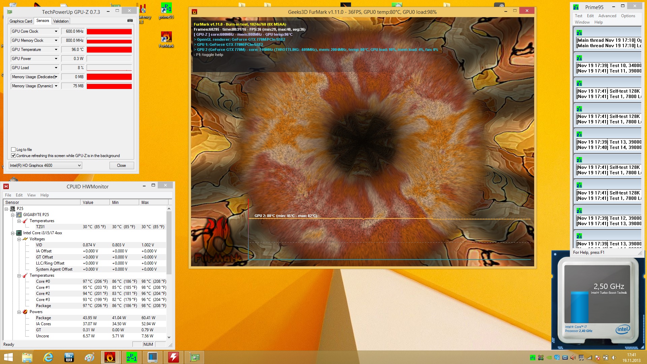Click the GPU Temperature red graph bar
This screenshot has width=647, height=364.
point(109,50)
